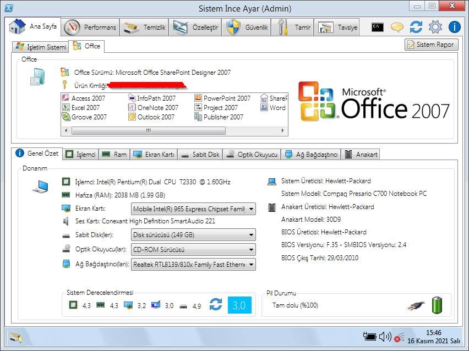Screen dimensions: 469x351
Task: Open the Ağ Bağdaştırıcı(ları) dropdown
Action: coord(193,264)
